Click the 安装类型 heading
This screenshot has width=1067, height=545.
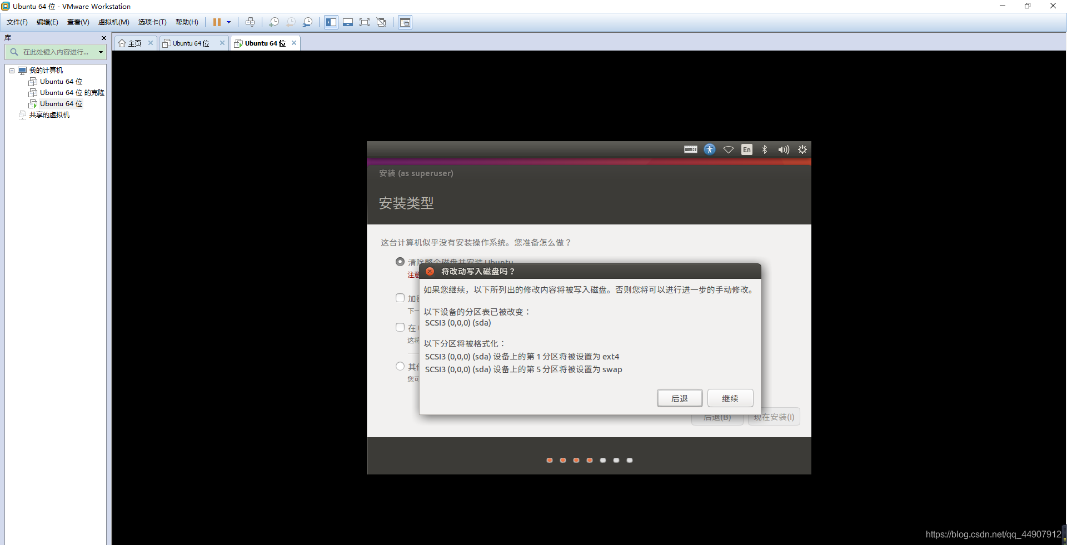406,203
